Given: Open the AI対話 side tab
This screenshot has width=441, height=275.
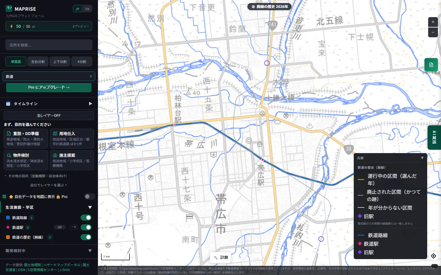Looking at the screenshot, I should pyautogui.click(x=434, y=137).
